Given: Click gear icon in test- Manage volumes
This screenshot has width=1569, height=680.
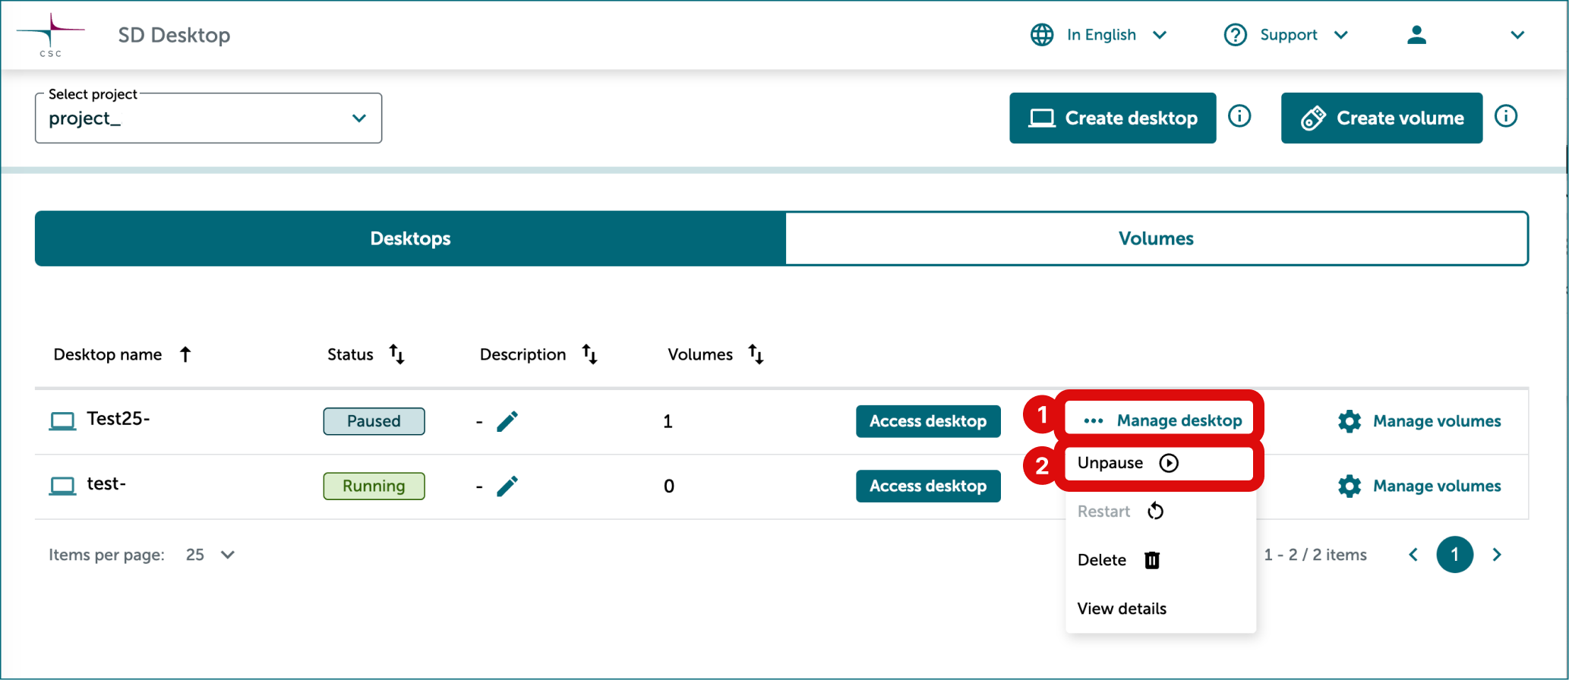Looking at the screenshot, I should pos(1350,486).
